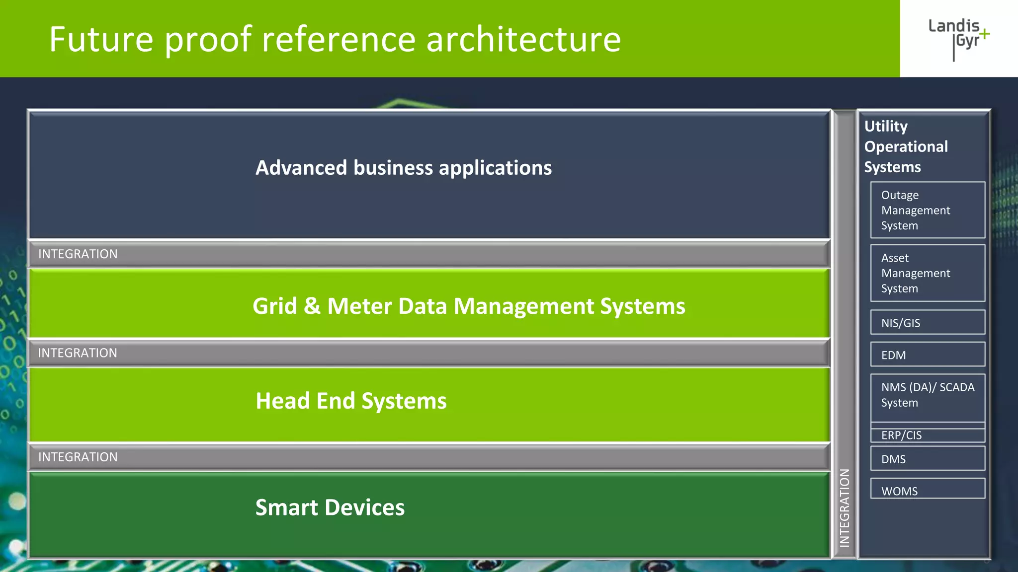1018x572 pixels.
Task: Click the Advanced business applications block
Action: pos(429,175)
